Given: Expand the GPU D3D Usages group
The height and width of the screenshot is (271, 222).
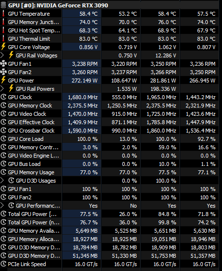Looking at the screenshot, I should coord(2,181).
